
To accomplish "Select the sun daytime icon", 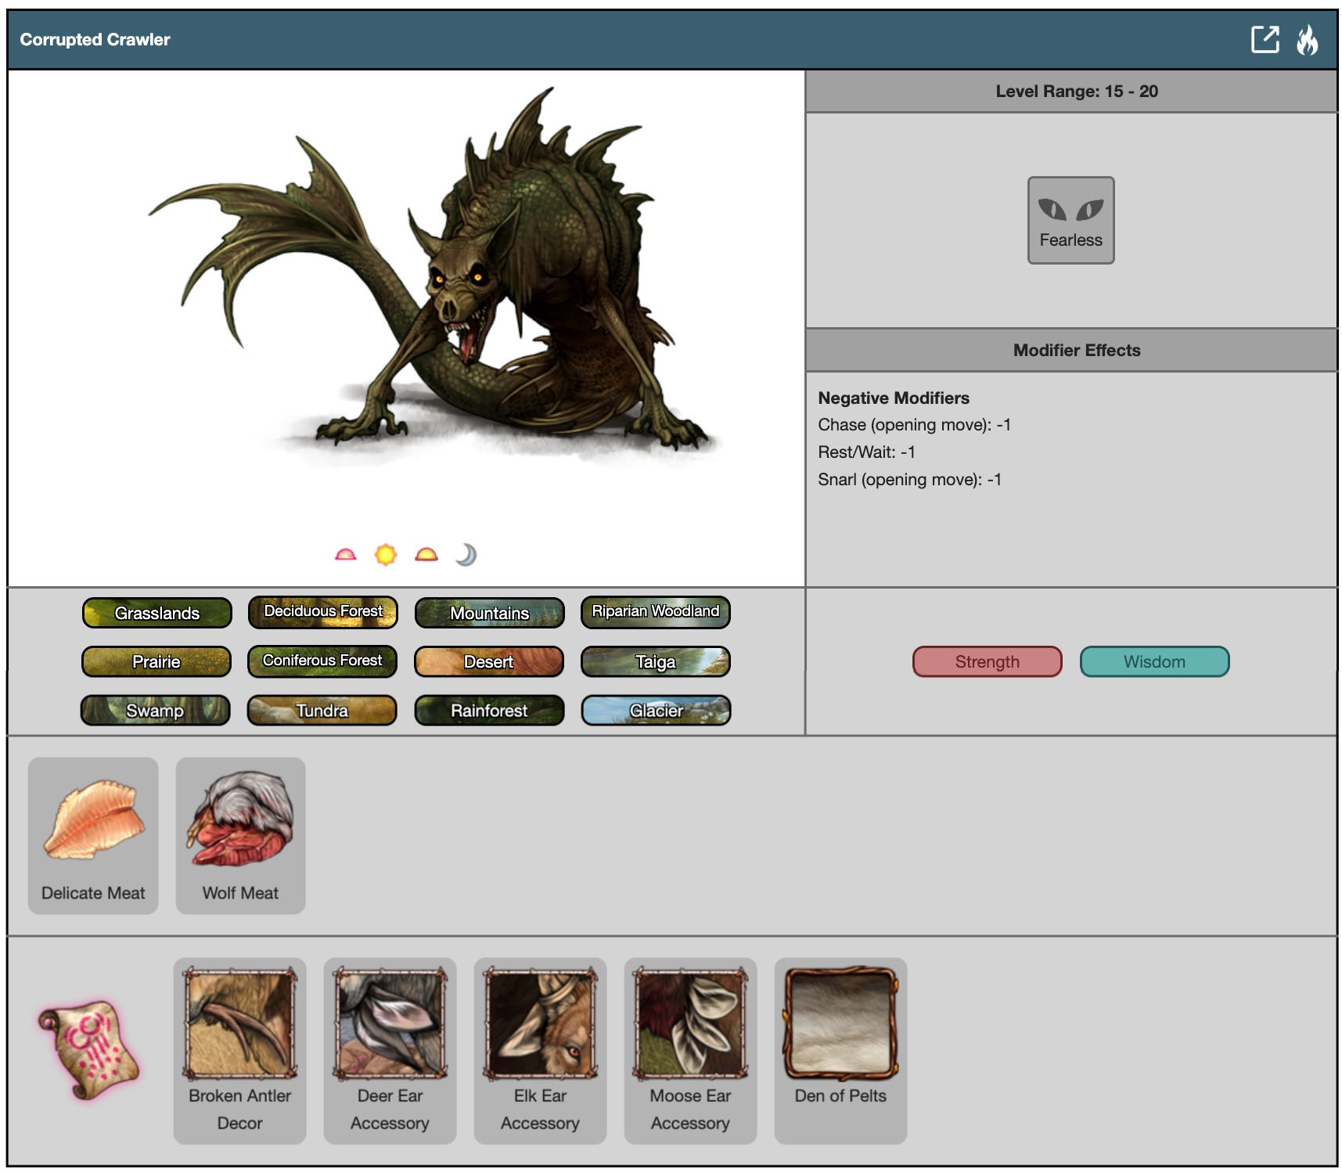I will pos(385,555).
